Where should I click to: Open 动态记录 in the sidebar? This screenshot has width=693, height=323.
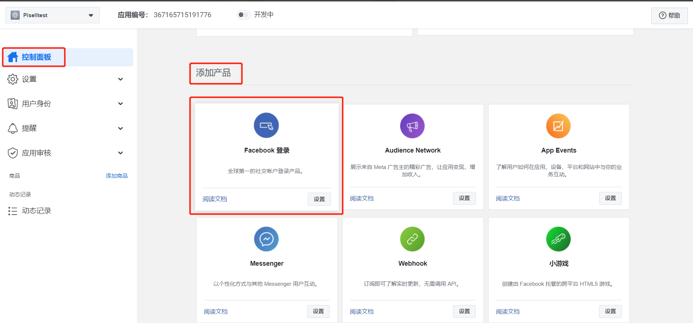(x=68, y=211)
